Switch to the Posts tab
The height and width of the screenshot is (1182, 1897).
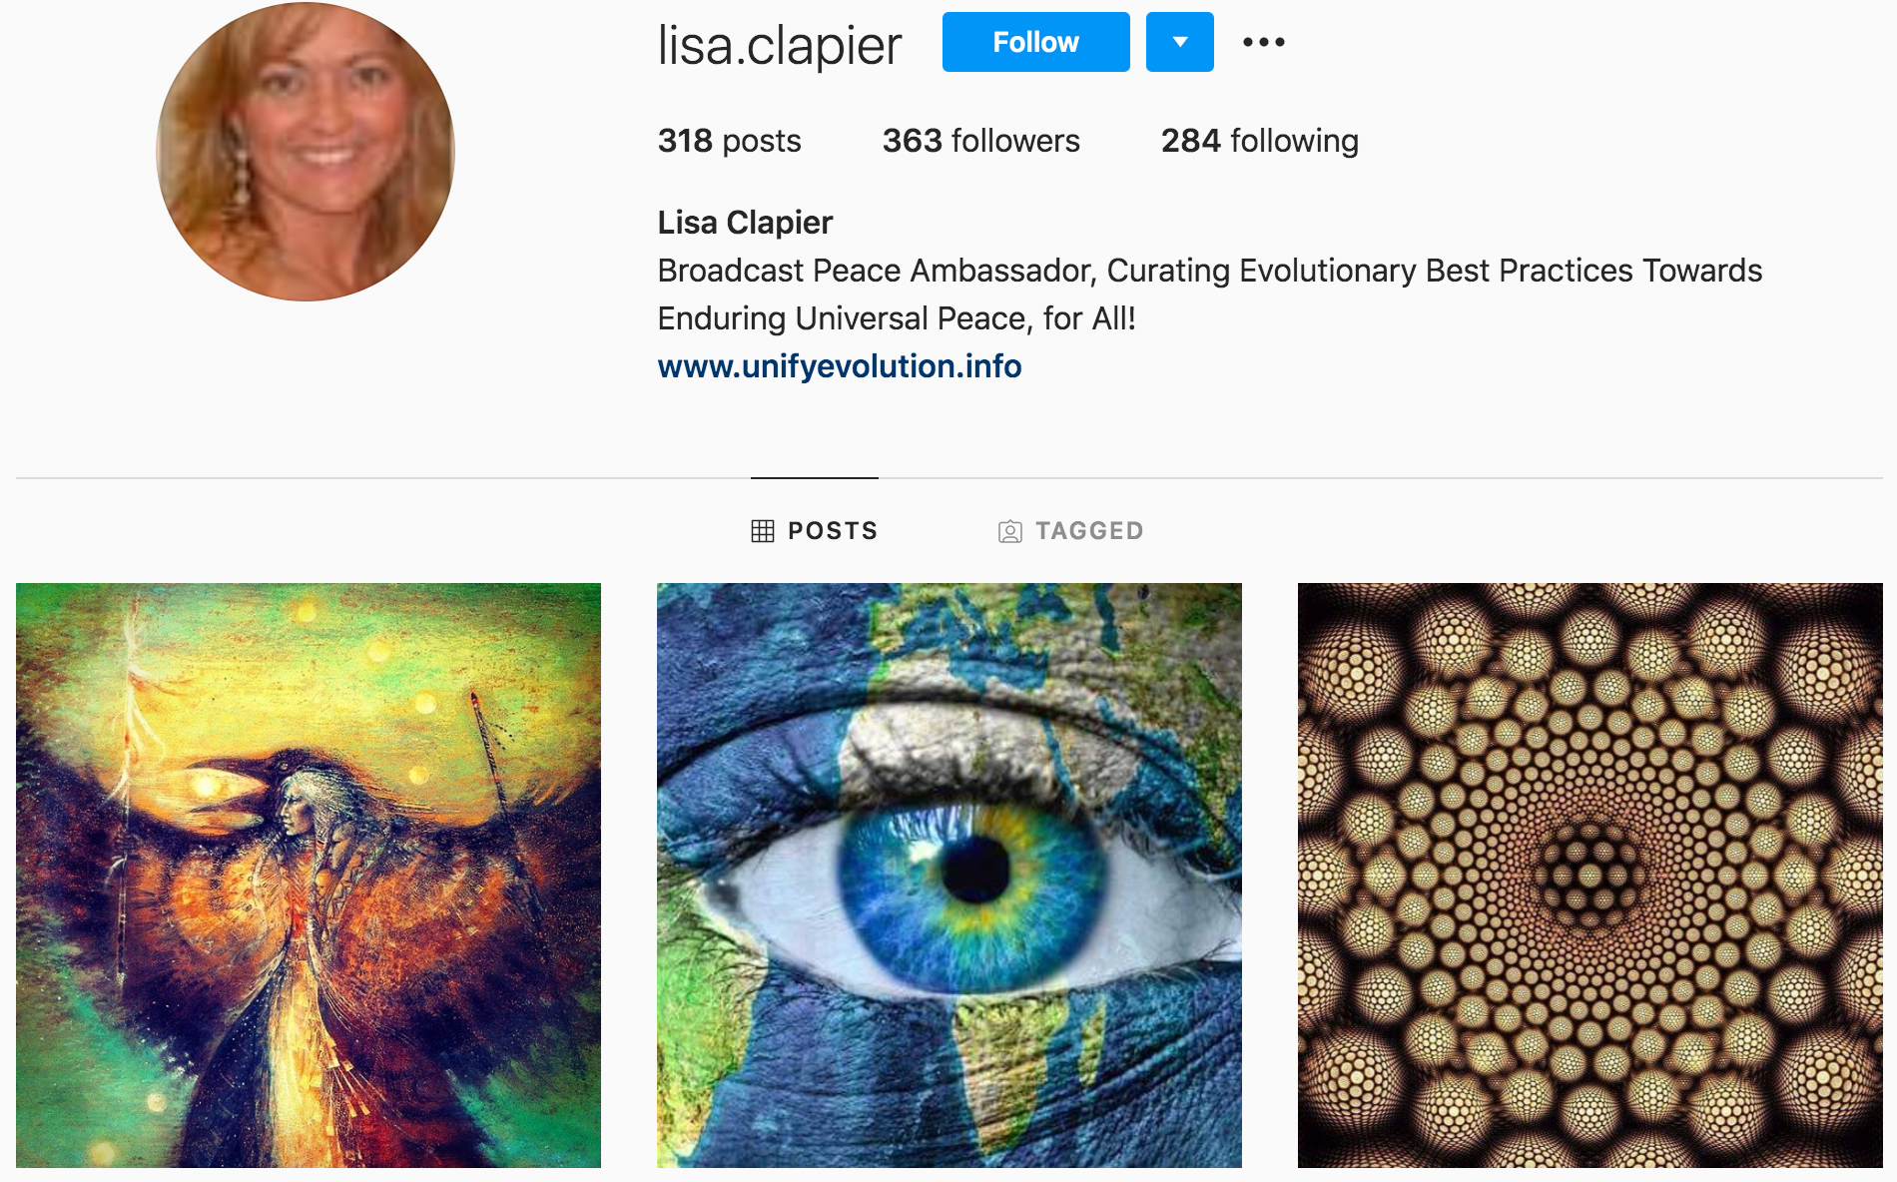click(814, 530)
